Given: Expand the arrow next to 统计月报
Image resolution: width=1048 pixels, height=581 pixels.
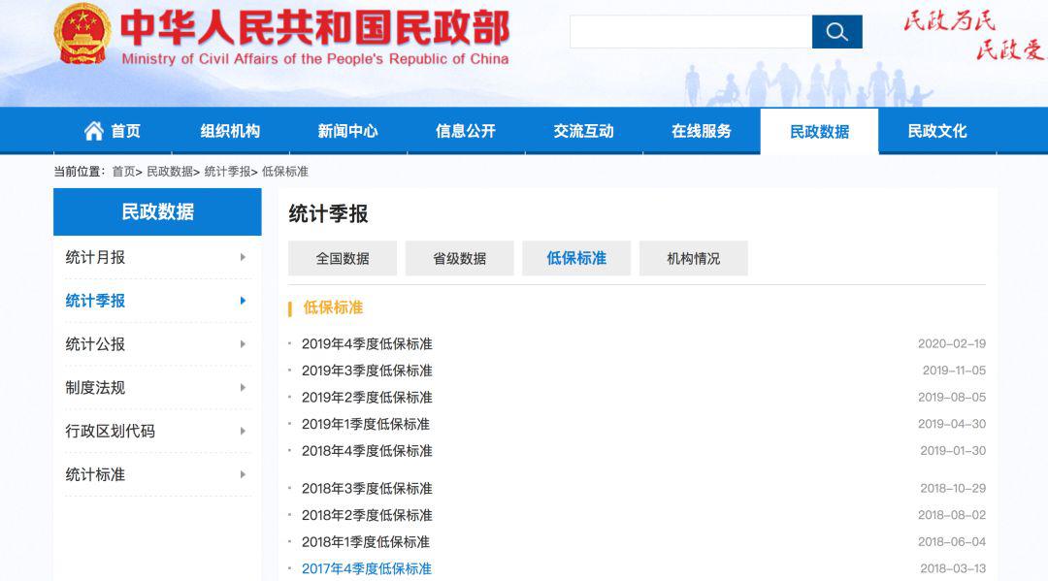Looking at the screenshot, I should coord(243,257).
